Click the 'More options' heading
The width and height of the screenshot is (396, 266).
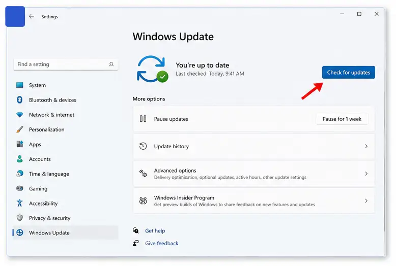tap(149, 99)
